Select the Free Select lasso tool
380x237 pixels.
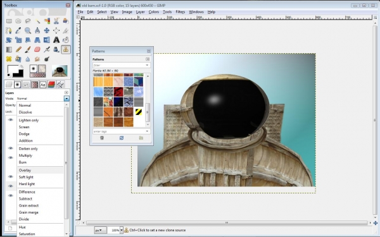click(x=28, y=21)
